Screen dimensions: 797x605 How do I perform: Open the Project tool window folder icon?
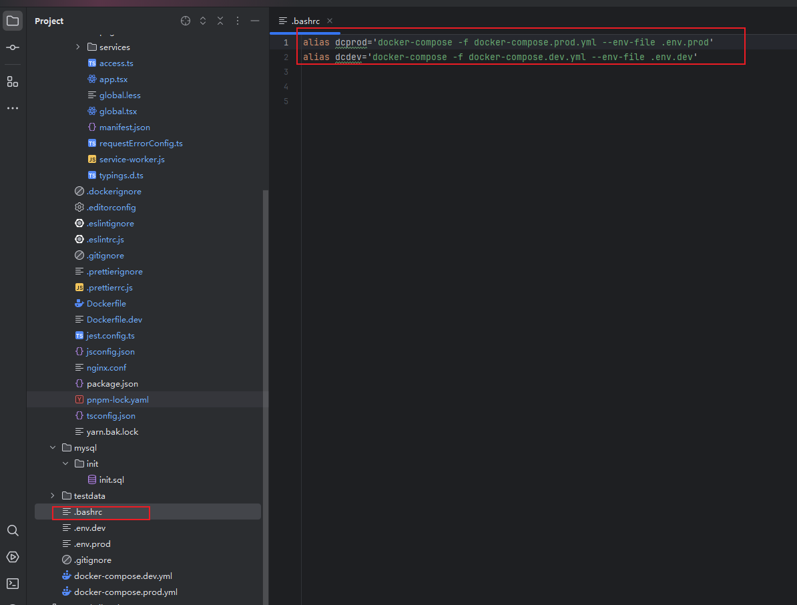click(x=13, y=21)
